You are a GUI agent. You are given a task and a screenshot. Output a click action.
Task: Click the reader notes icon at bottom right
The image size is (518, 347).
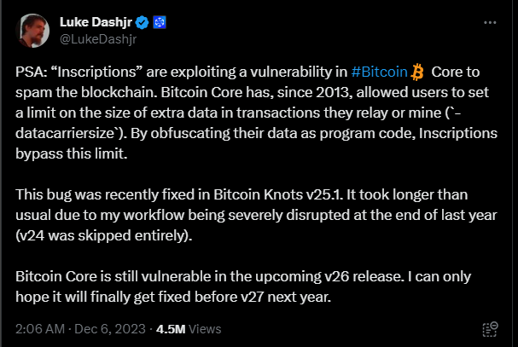[490, 329]
